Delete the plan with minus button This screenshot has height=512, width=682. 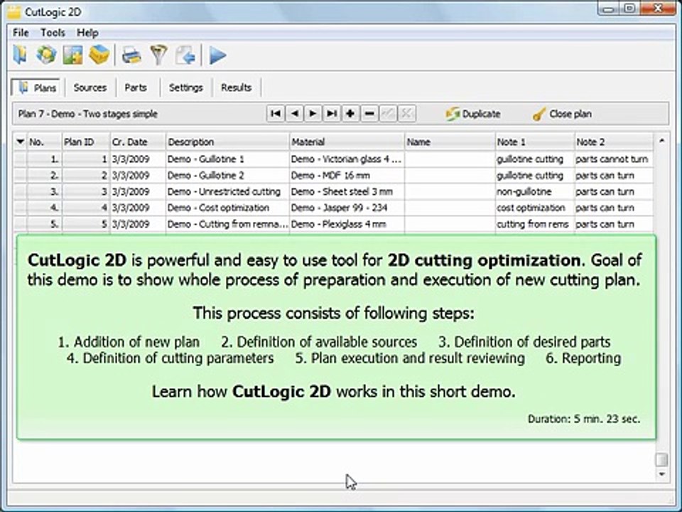point(369,114)
